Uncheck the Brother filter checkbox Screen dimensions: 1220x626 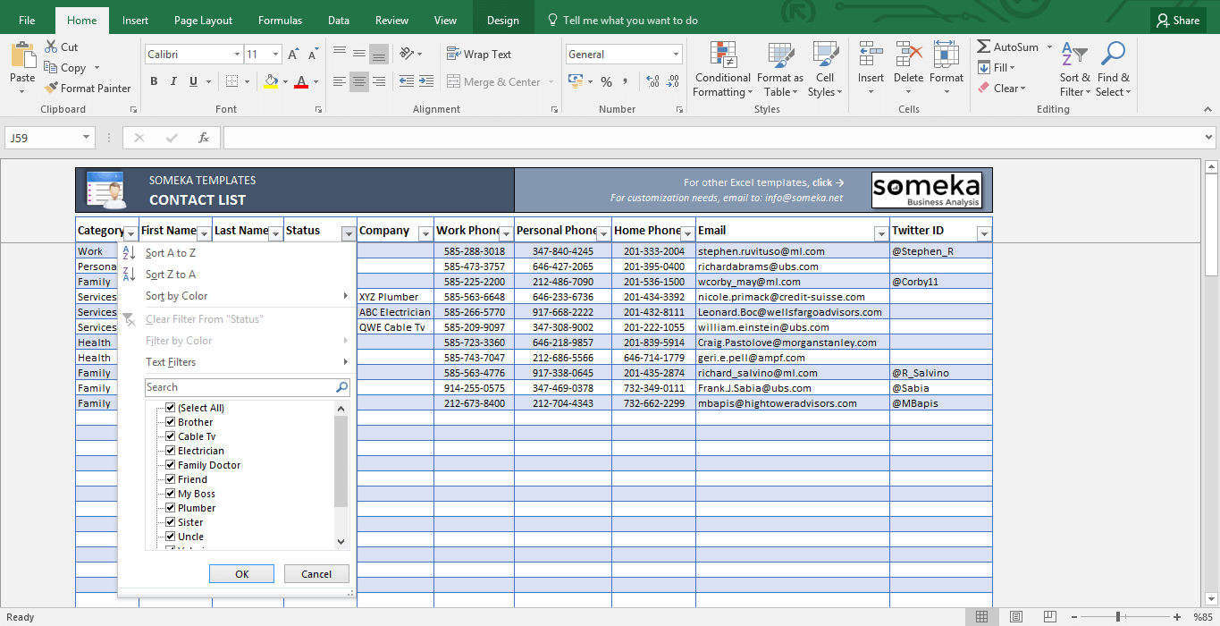point(170,422)
